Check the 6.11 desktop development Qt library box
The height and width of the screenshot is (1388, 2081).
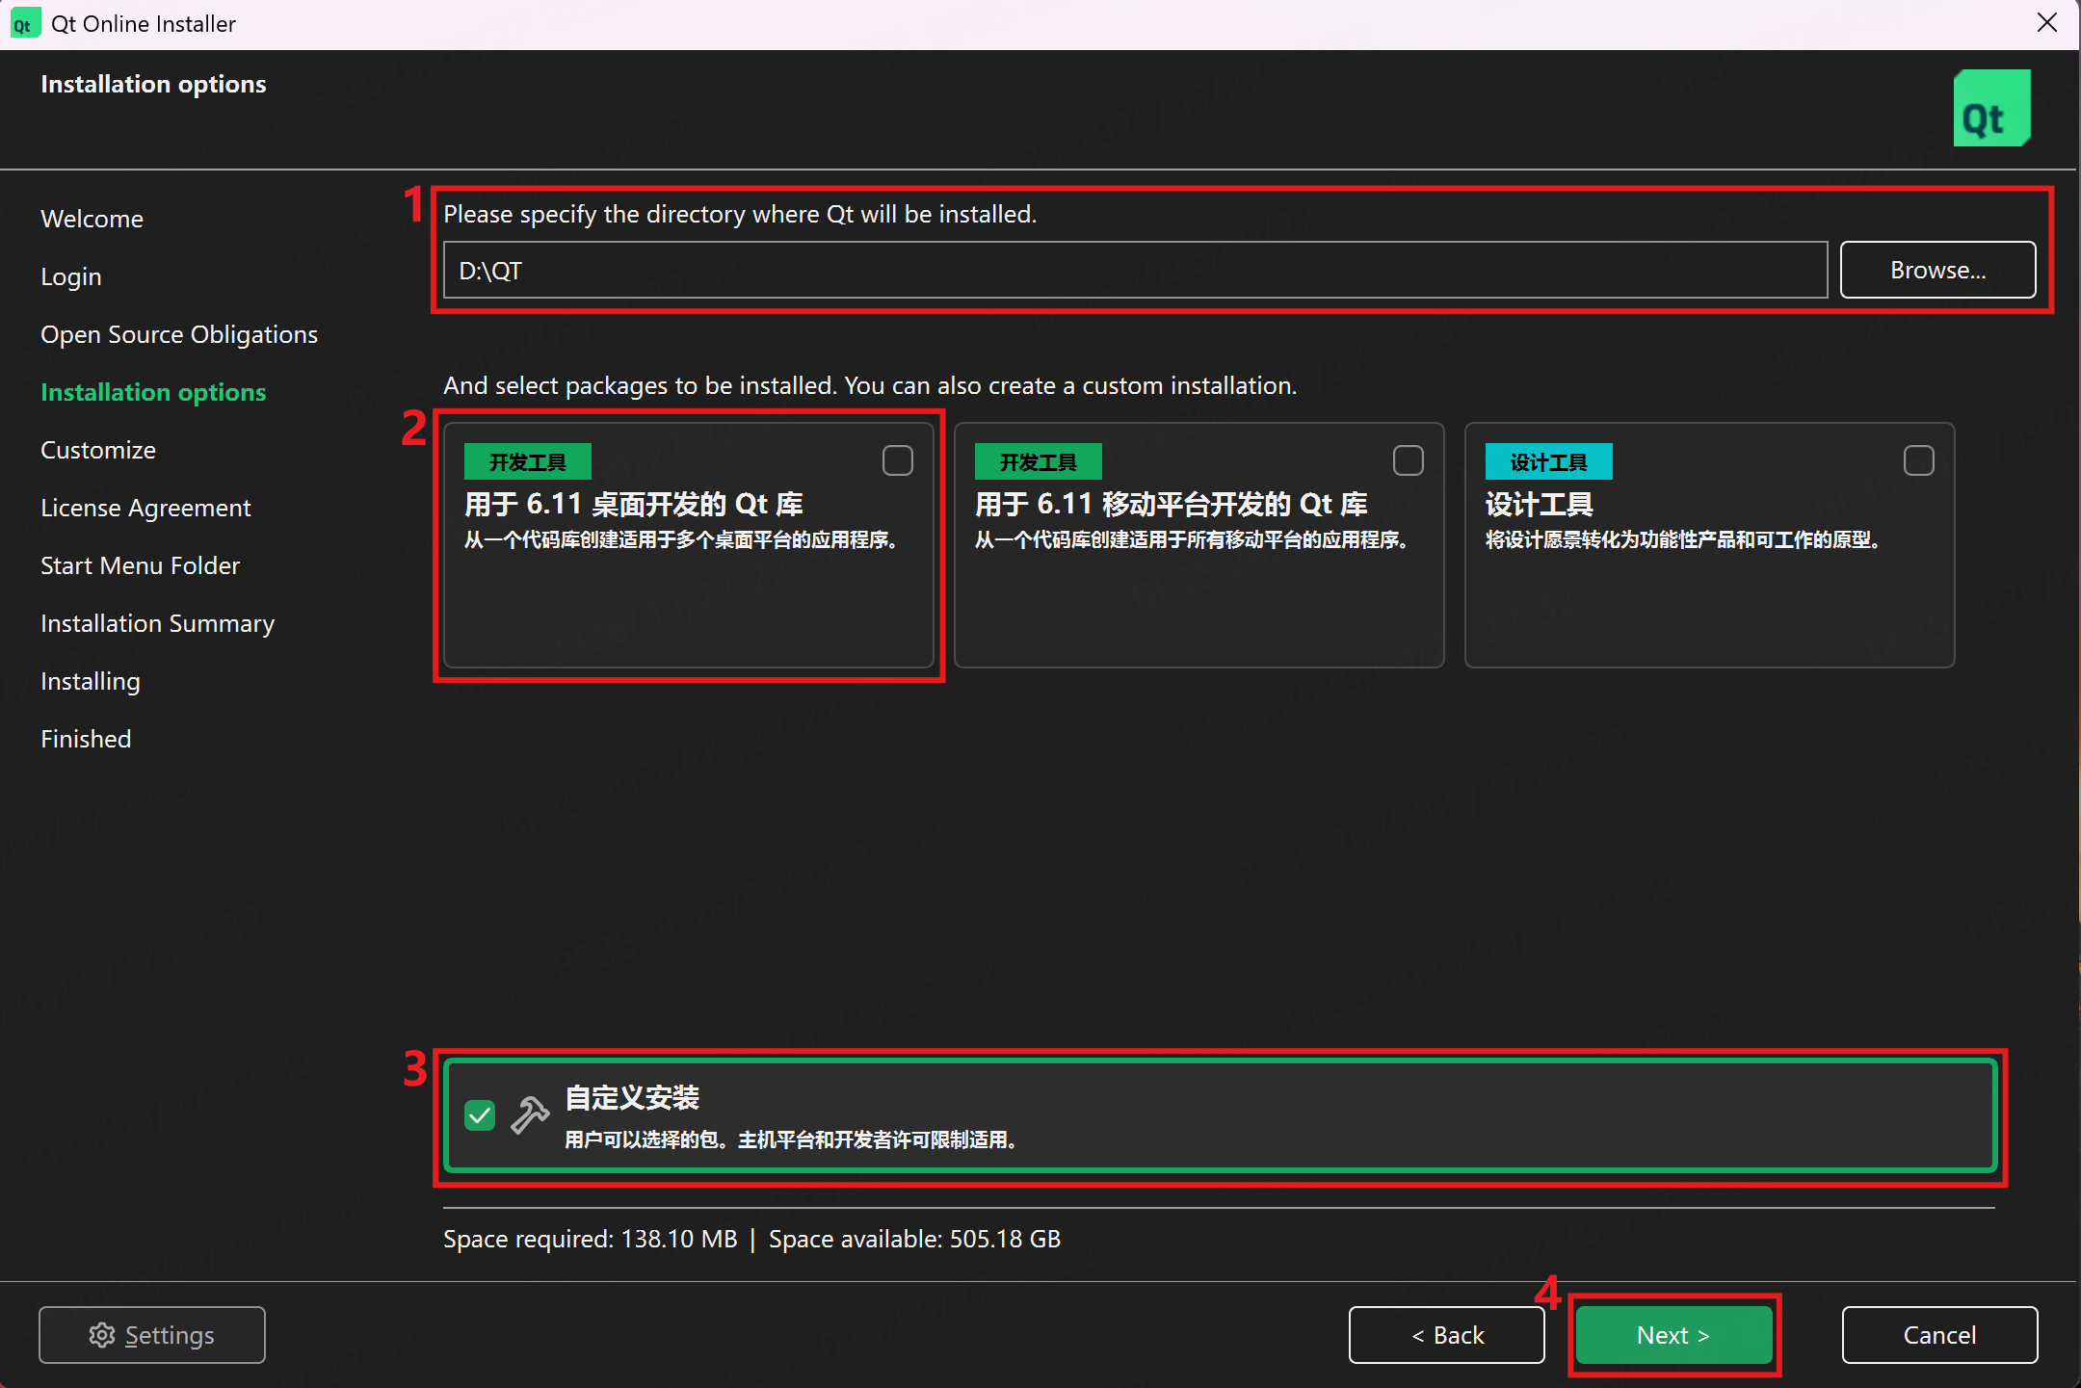tap(898, 460)
